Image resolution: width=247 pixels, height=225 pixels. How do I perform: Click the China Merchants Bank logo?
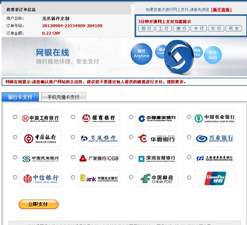[99, 118]
